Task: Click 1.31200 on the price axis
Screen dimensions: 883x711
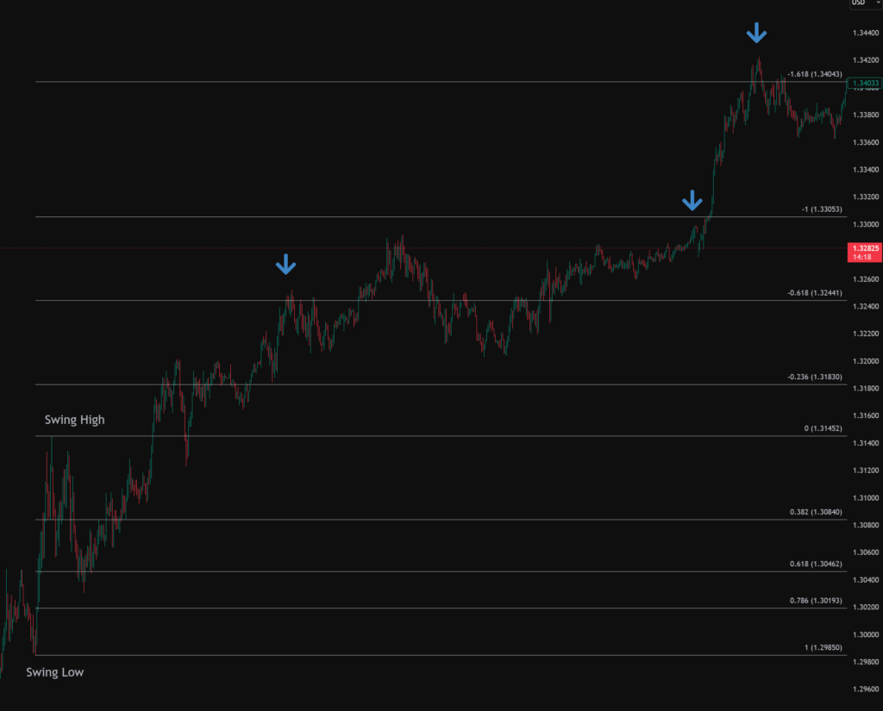Action: point(866,471)
